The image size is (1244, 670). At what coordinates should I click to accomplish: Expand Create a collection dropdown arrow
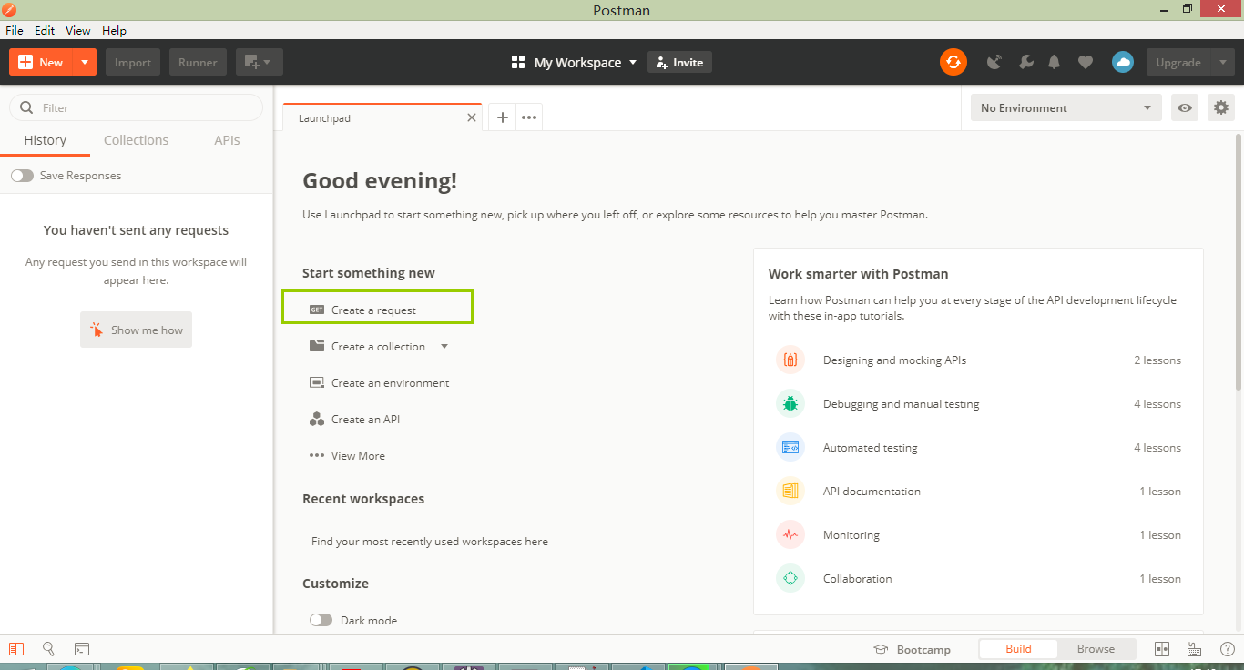444,346
